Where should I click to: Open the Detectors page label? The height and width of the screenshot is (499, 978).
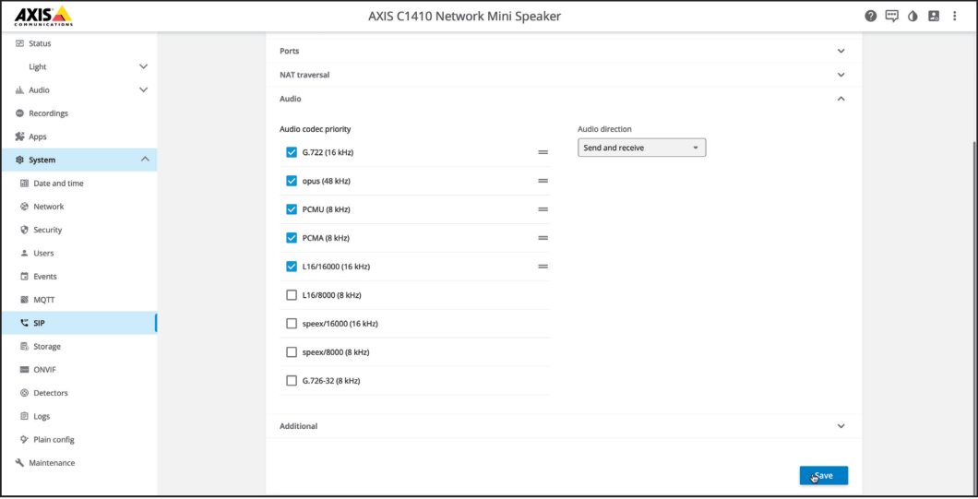click(x=51, y=393)
